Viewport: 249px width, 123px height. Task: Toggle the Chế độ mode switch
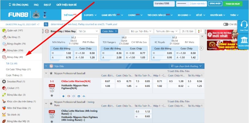pos(225,24)
